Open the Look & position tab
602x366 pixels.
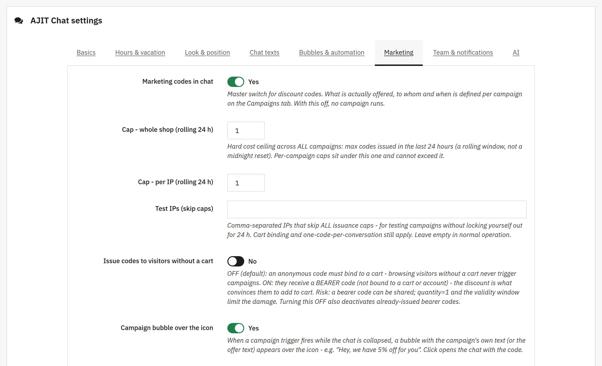click(207, 53)
